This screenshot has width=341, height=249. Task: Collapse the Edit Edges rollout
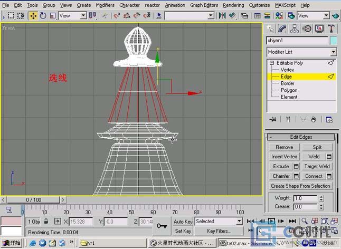pyautogui.click(x=301, y=137)
